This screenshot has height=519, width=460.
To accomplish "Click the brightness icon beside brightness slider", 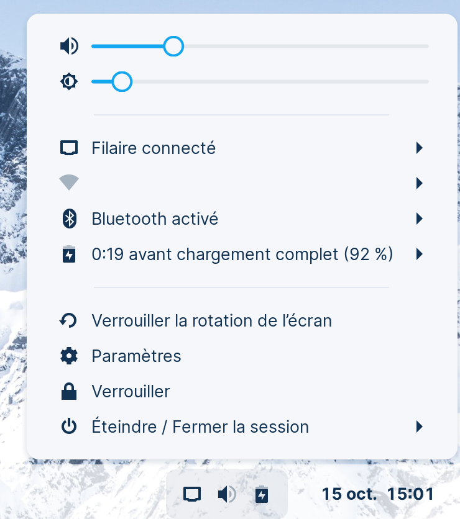I will (x=69, y=82).
